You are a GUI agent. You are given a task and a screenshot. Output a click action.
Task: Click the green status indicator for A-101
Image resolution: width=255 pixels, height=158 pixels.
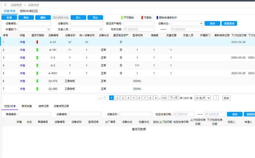[37, 50]
